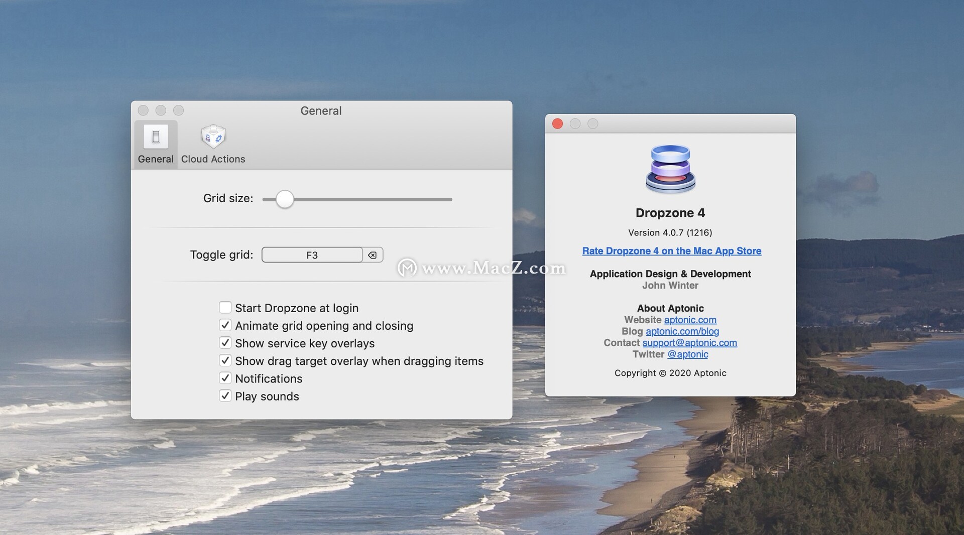Click the F3 Toggle grid shortcut field
The width and height of the screenshot is (964, 535).
pyautogui.click(x=312, y=255)
